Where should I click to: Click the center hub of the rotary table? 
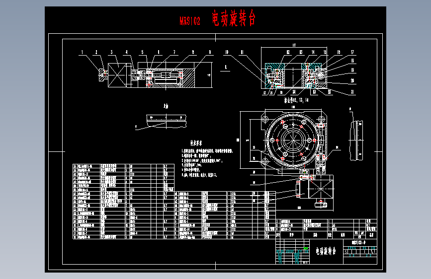293,140
